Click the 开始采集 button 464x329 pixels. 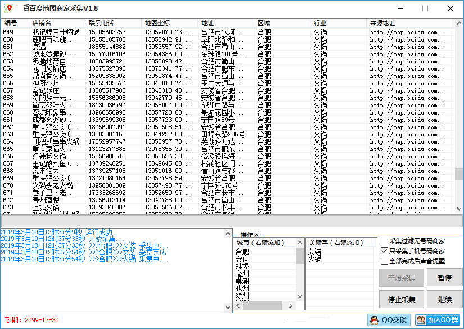coord(401,278)
